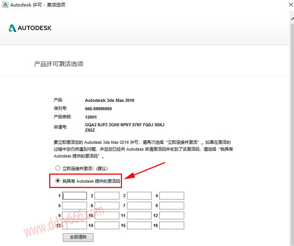The height and width of the screenshot is (246, 294).
Task: Click activation code field 6
Action: 107,206
